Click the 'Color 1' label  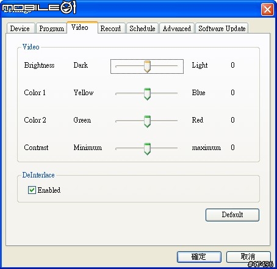(35, 93)
